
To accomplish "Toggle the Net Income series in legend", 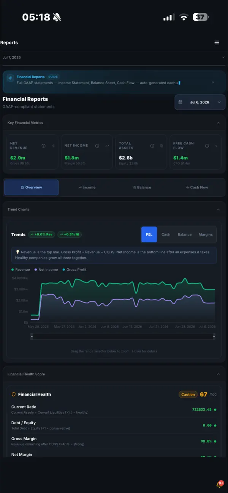I will click(46, 270).
